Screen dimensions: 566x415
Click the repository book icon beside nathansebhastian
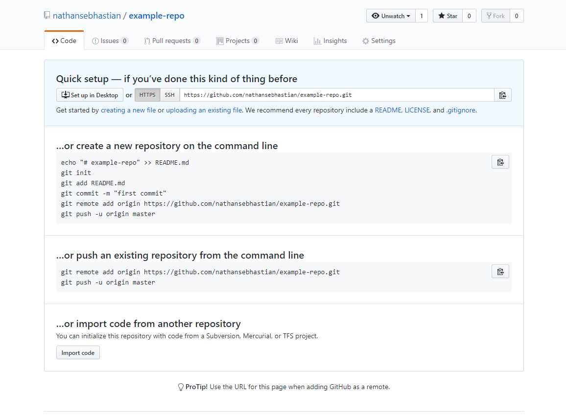point(47,15)
